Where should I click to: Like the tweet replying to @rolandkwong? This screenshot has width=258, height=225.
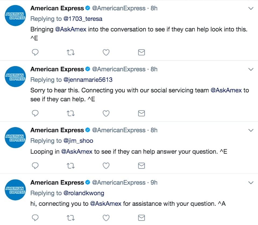coord(106,218)
